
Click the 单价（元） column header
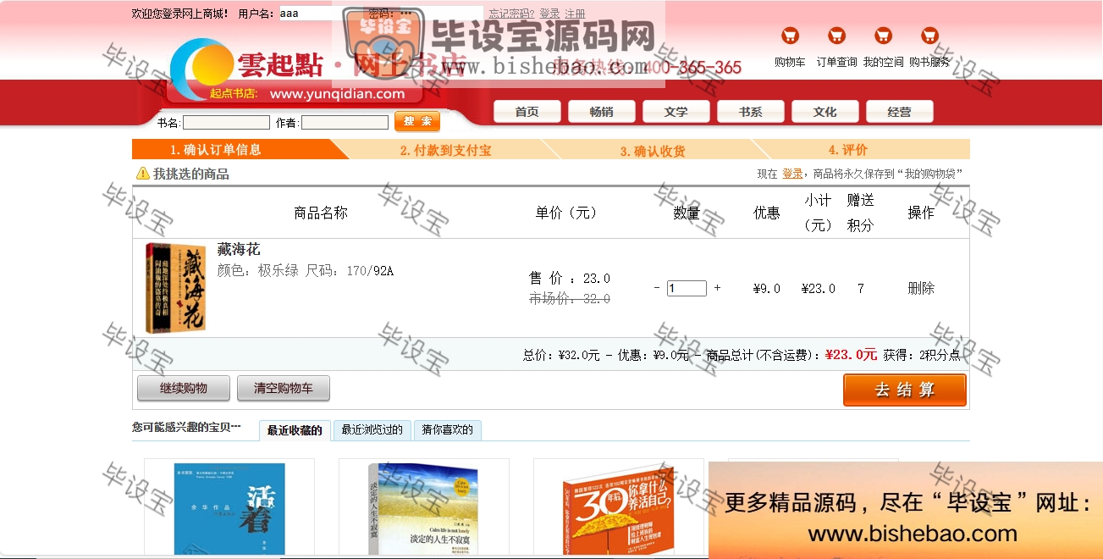pyautogui.click(x=566, y=213)
